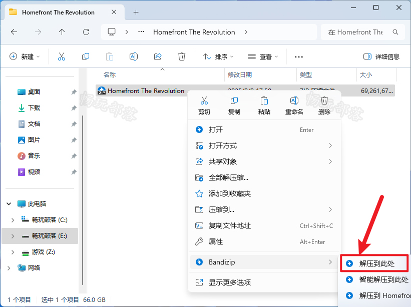
Task: Click the 类型 column header
Action: [306, 75]
